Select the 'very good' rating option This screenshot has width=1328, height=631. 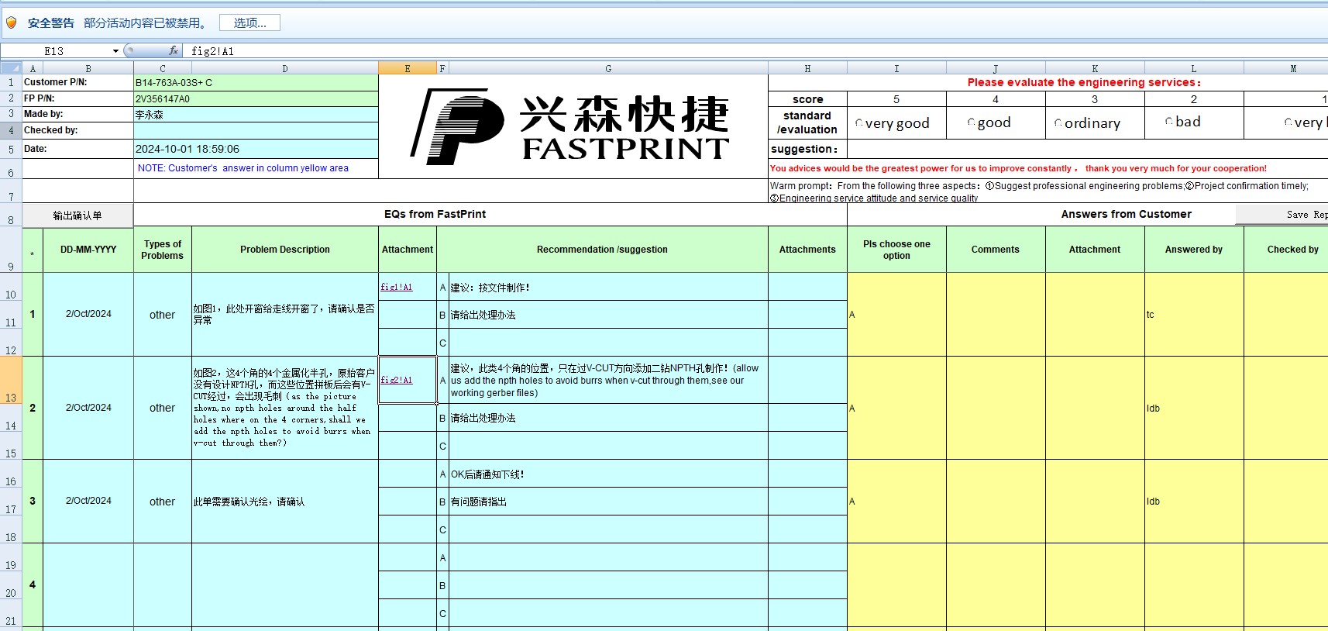[860, 123]
